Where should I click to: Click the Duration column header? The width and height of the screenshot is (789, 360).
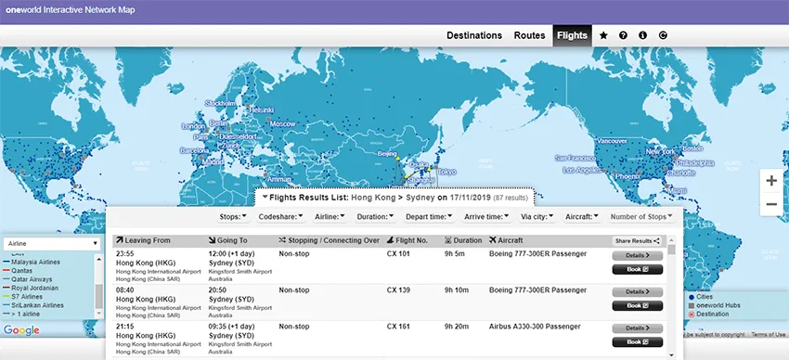click(463, 240)
